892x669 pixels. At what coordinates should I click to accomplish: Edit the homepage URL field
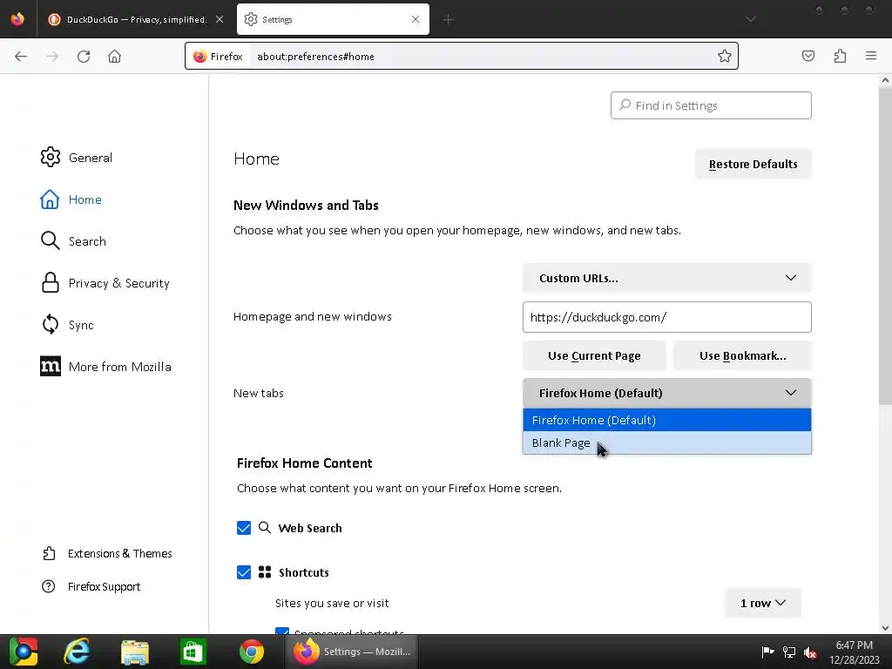666,317
